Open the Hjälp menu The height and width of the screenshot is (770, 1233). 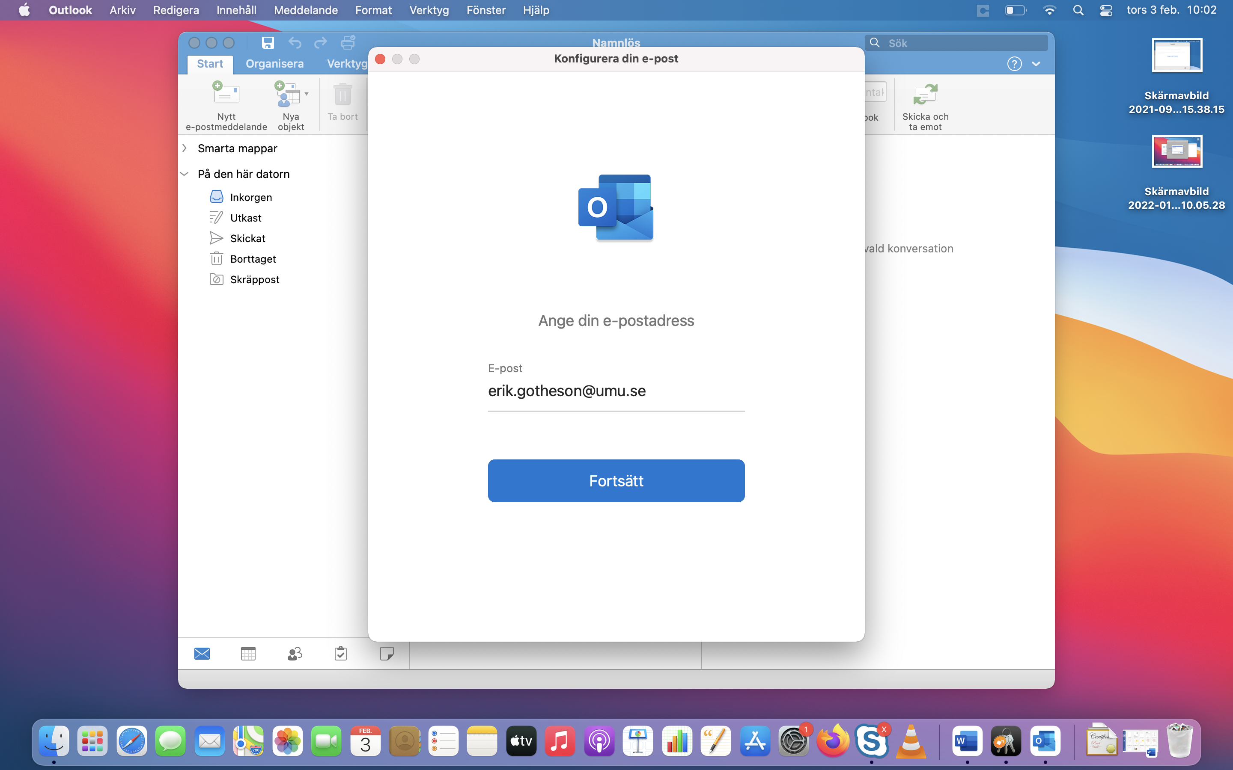coord(536,10)
